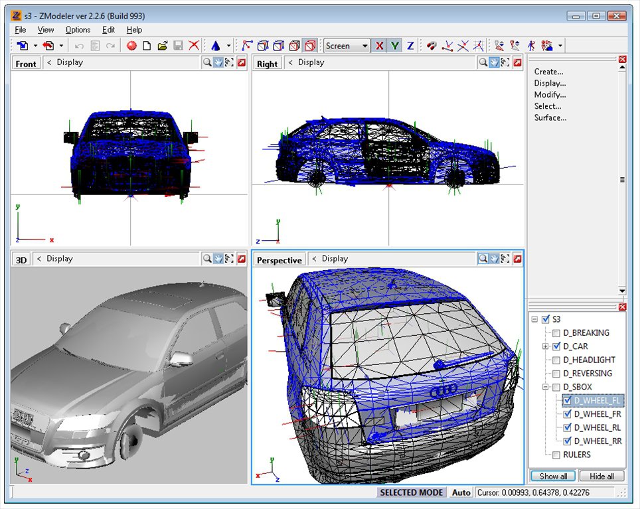Click the blue walking figure icon
Screen dimensions: 640x509
[531, 46]
